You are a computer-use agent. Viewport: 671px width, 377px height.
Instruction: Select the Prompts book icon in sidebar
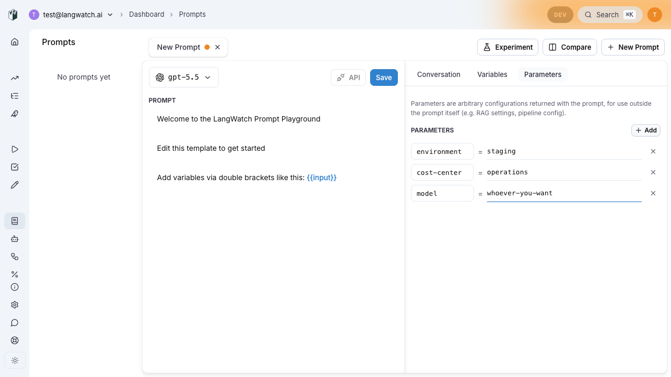(15, 221)
